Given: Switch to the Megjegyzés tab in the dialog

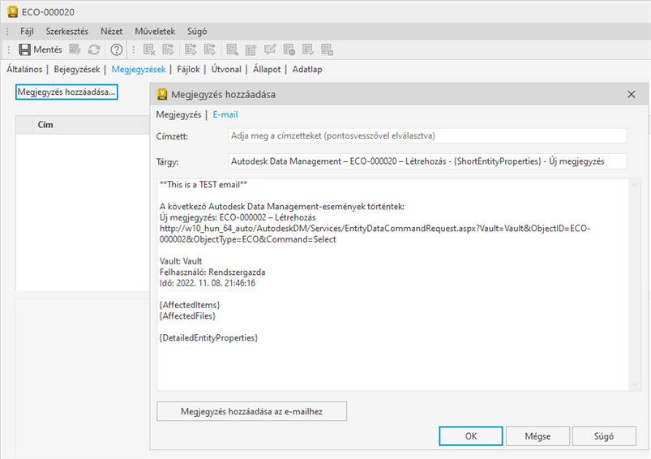Looking at the screenshot, I should 178,114.
